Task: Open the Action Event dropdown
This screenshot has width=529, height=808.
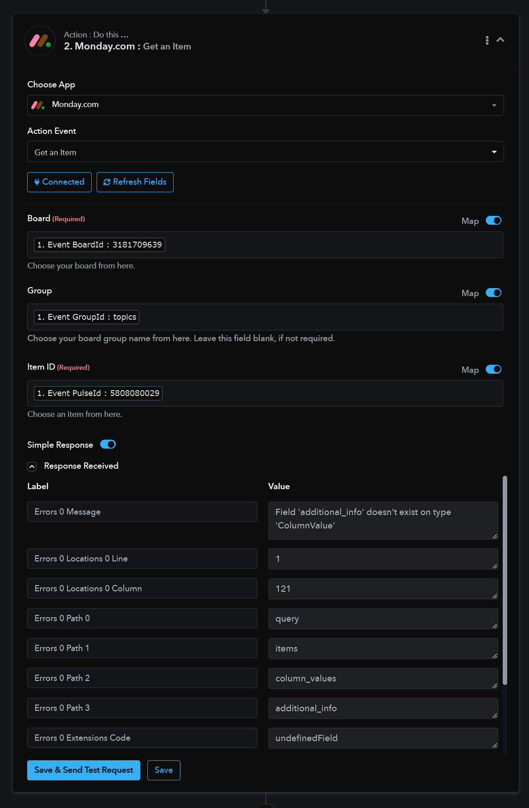Action: (265, 152)
